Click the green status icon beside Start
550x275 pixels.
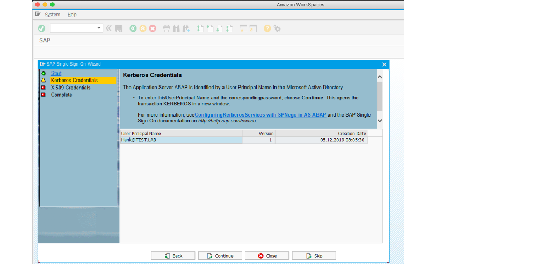pos(44,73)
